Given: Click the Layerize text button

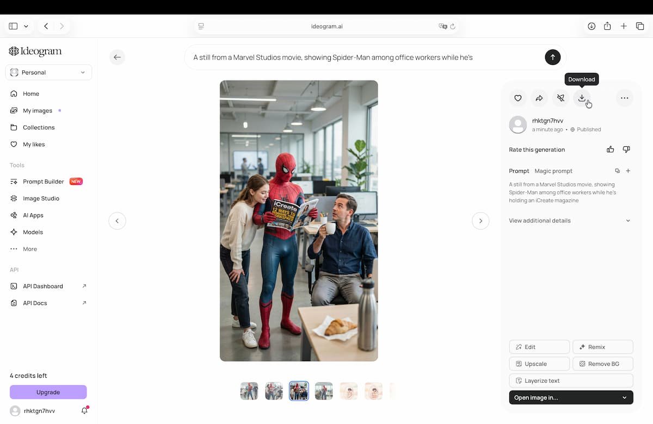Looking at the screenshot, I should [571, 381].
